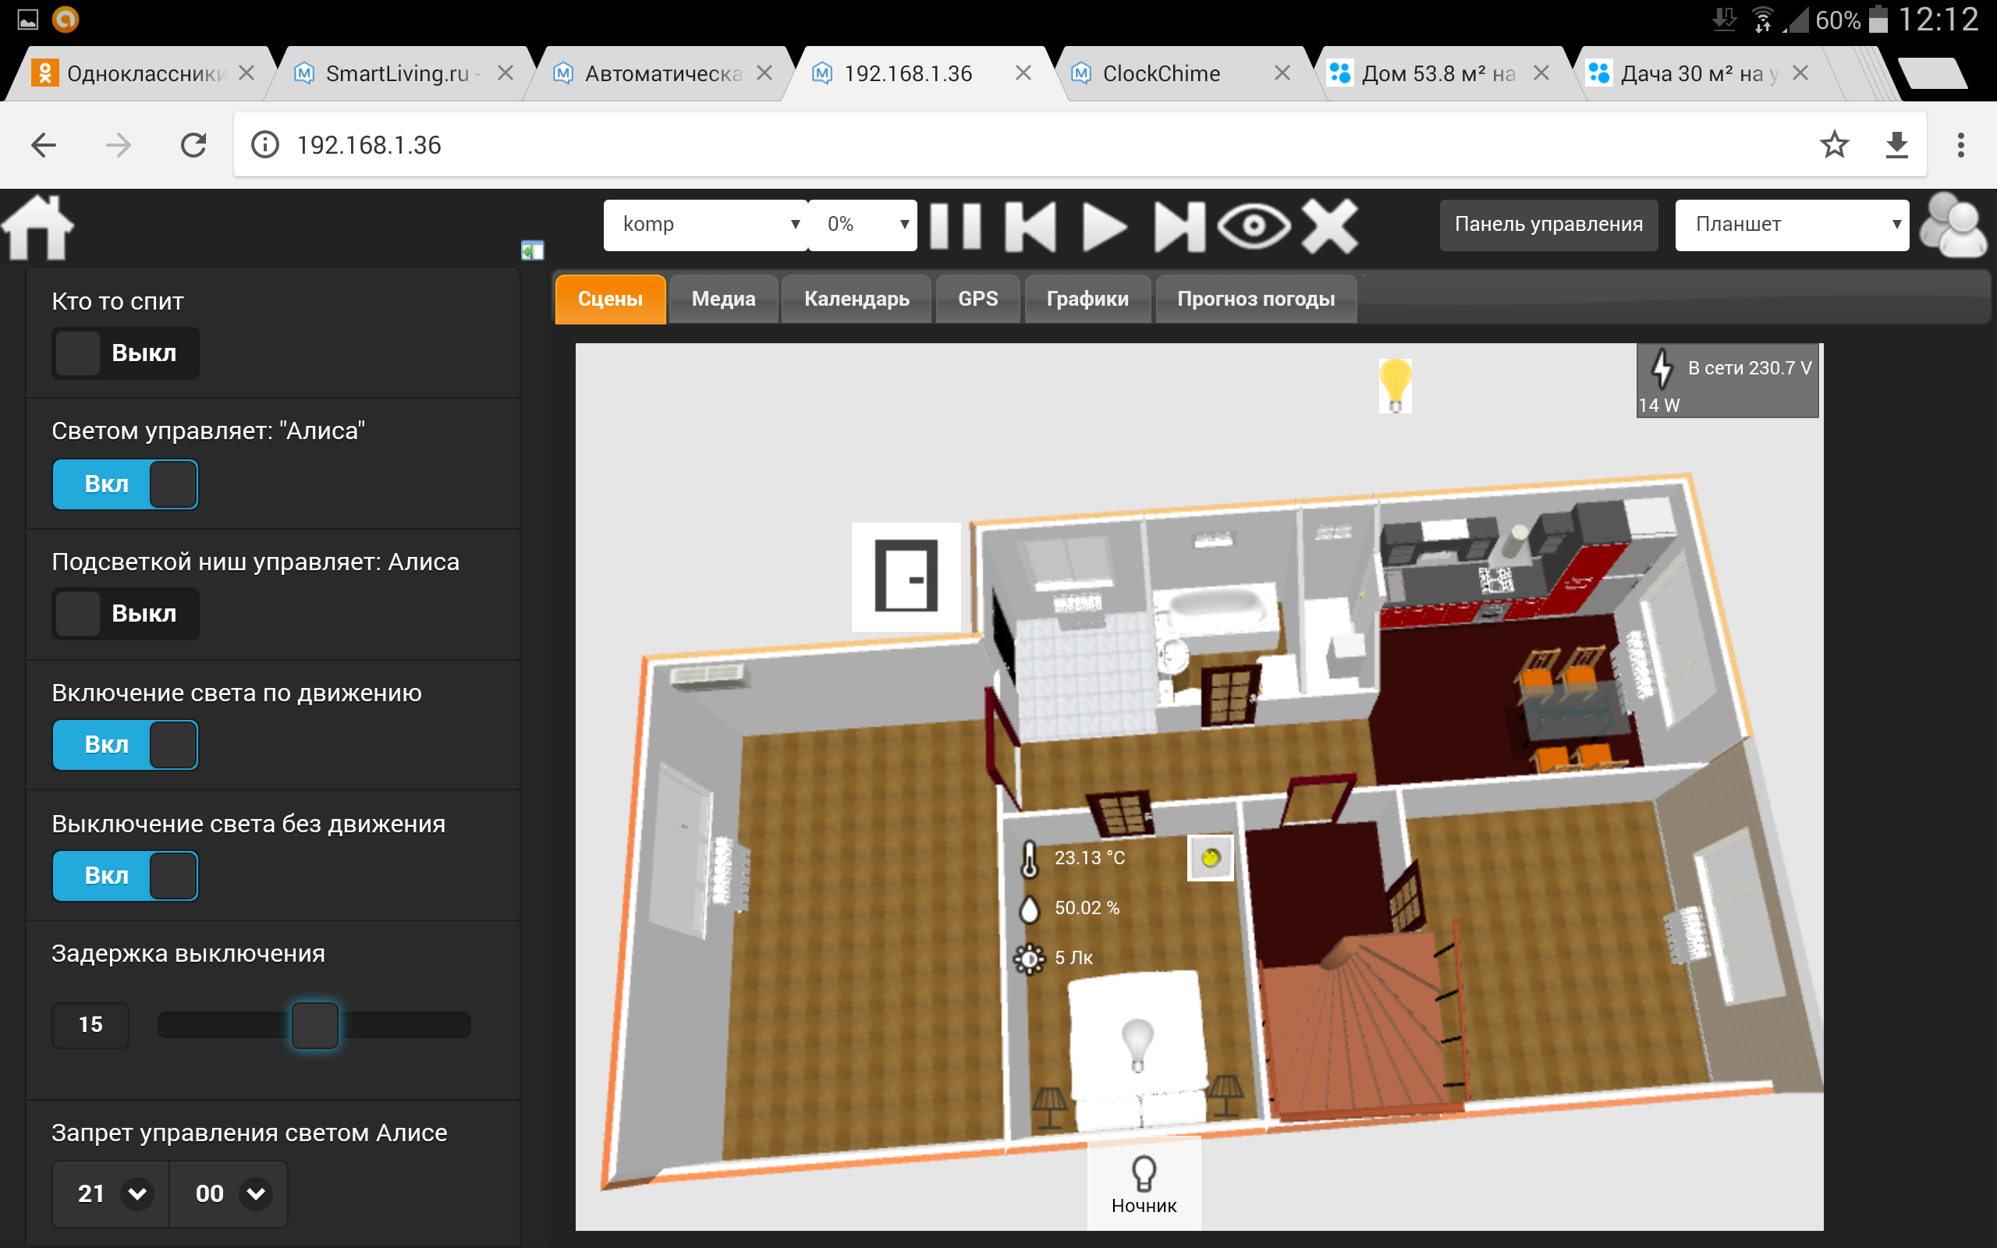The width and height of the screenshot is (1997, 1248).
Task: Click the eye icon in player bar
Action: pyautogui.click(x=1253, y=225)
